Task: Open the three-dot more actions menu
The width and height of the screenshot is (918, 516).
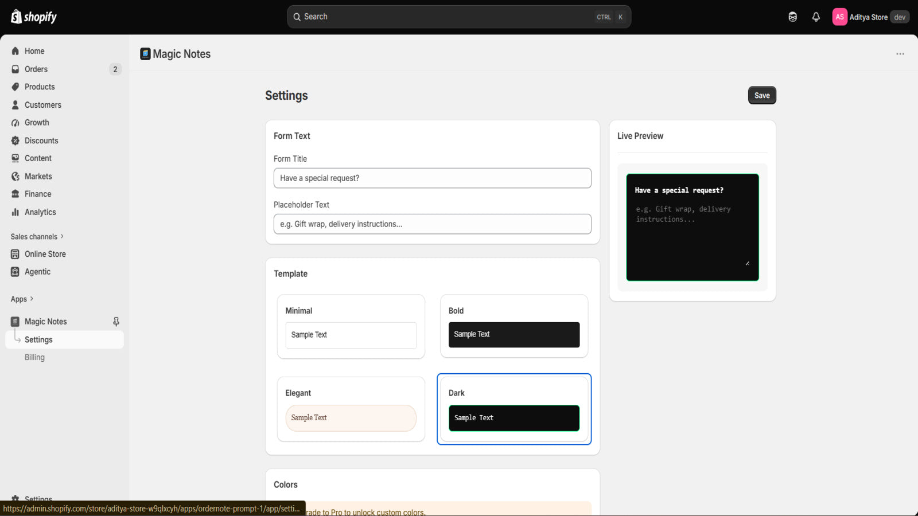Action: (900, 54)
